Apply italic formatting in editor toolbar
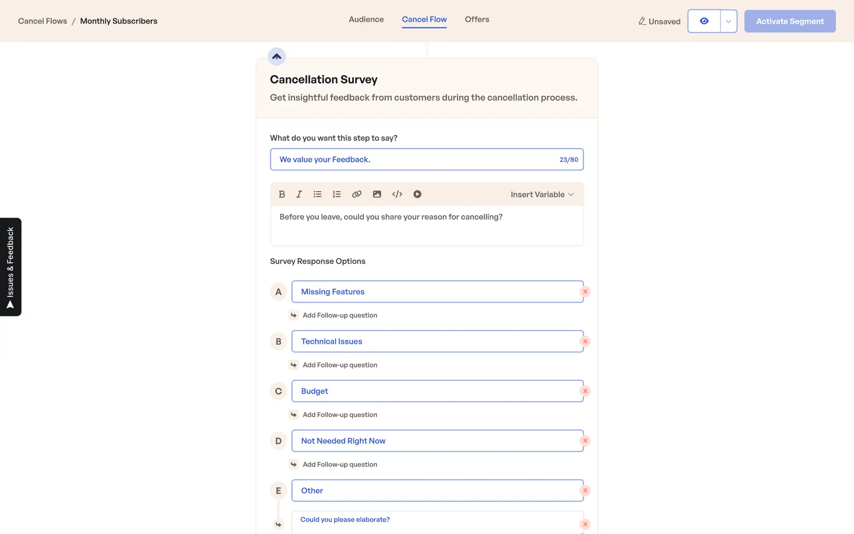 point(299,194)
